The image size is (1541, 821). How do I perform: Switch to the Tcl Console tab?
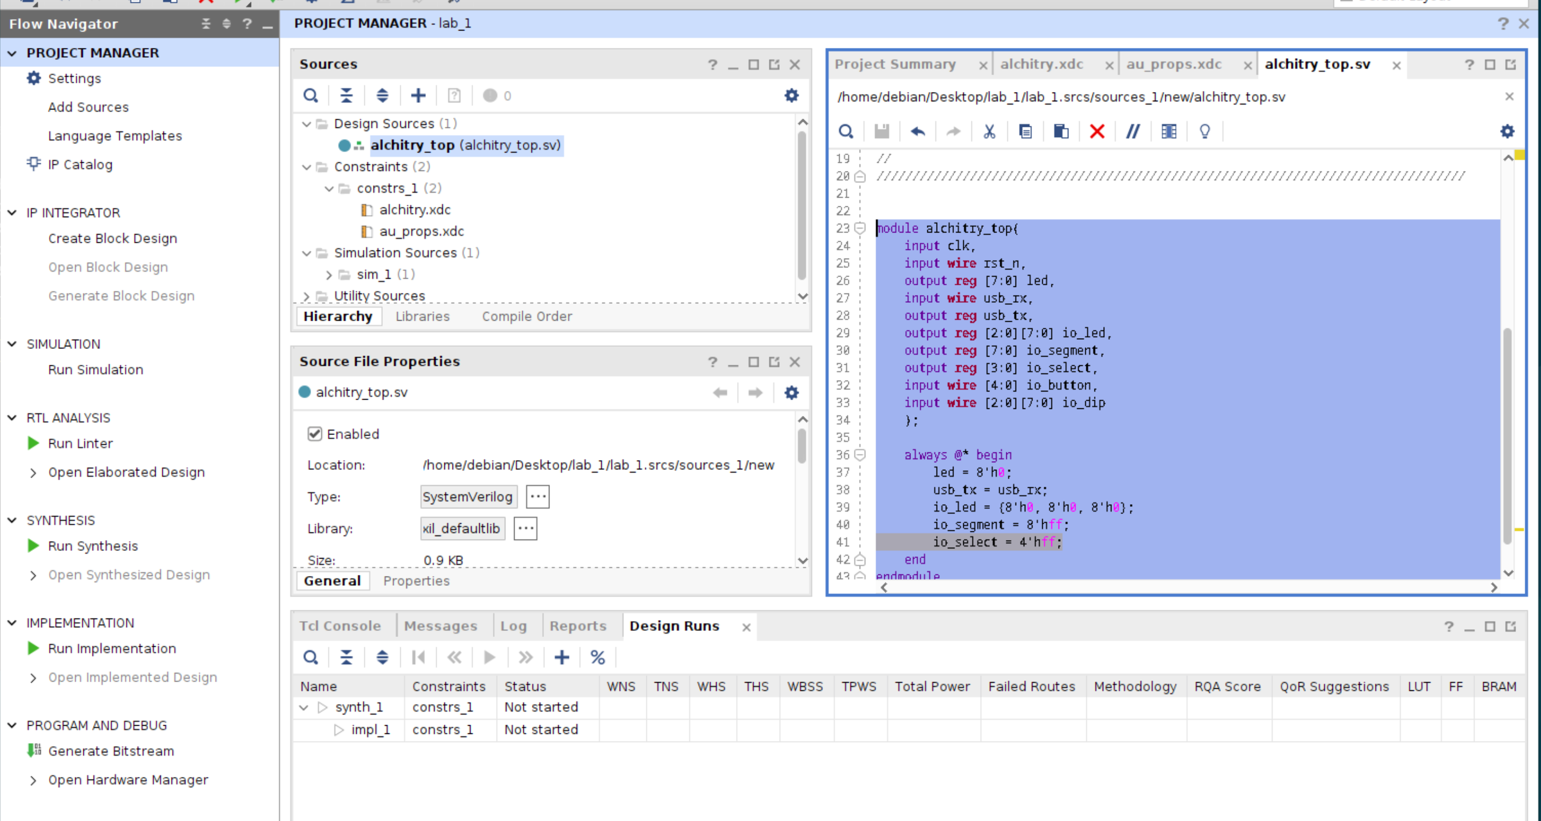coord(340,626)
